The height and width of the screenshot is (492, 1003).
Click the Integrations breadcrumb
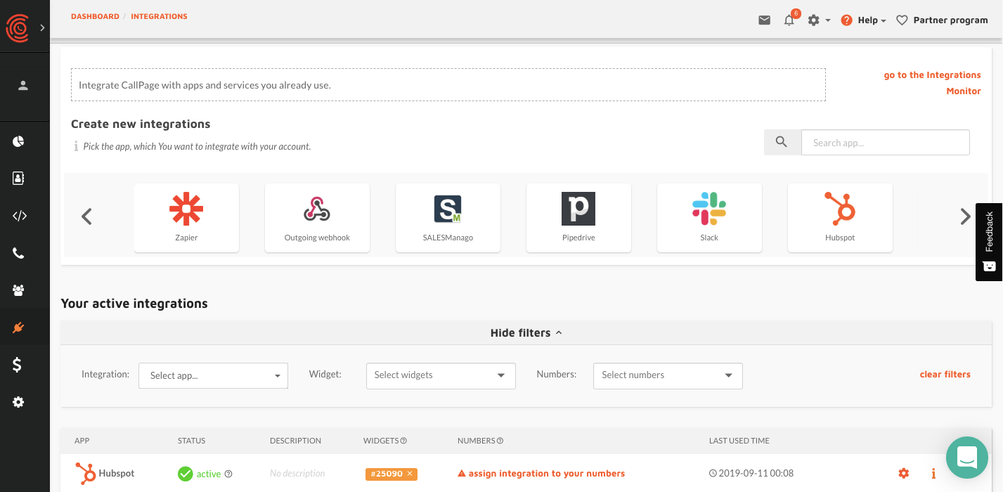(x=159, y=16)
